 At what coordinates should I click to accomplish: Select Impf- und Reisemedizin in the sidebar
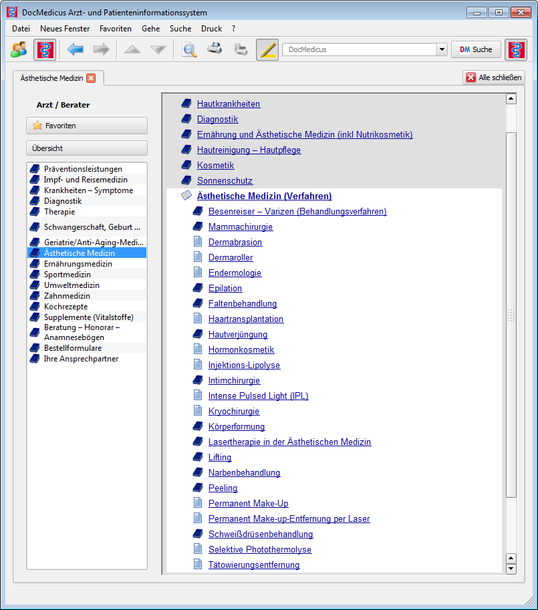coord(87,180)
